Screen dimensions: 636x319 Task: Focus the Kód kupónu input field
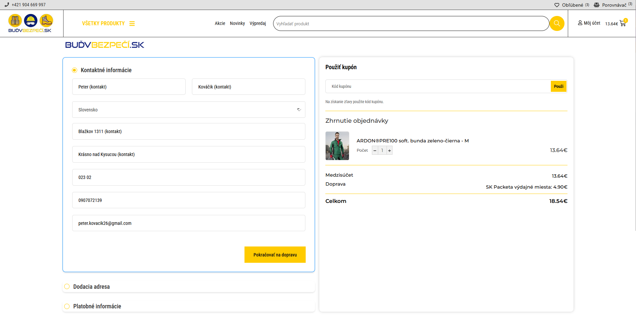438,86
